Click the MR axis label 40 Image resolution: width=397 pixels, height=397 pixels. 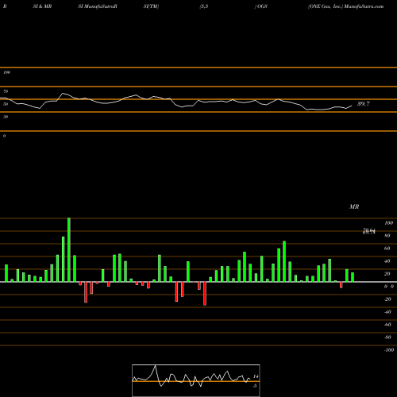coord(387,261)
